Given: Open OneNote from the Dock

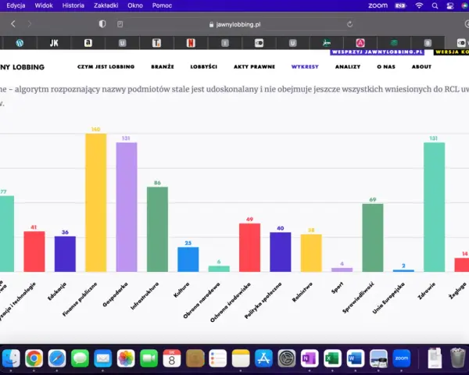Looking at the screenshot, I should pos(310,358).
